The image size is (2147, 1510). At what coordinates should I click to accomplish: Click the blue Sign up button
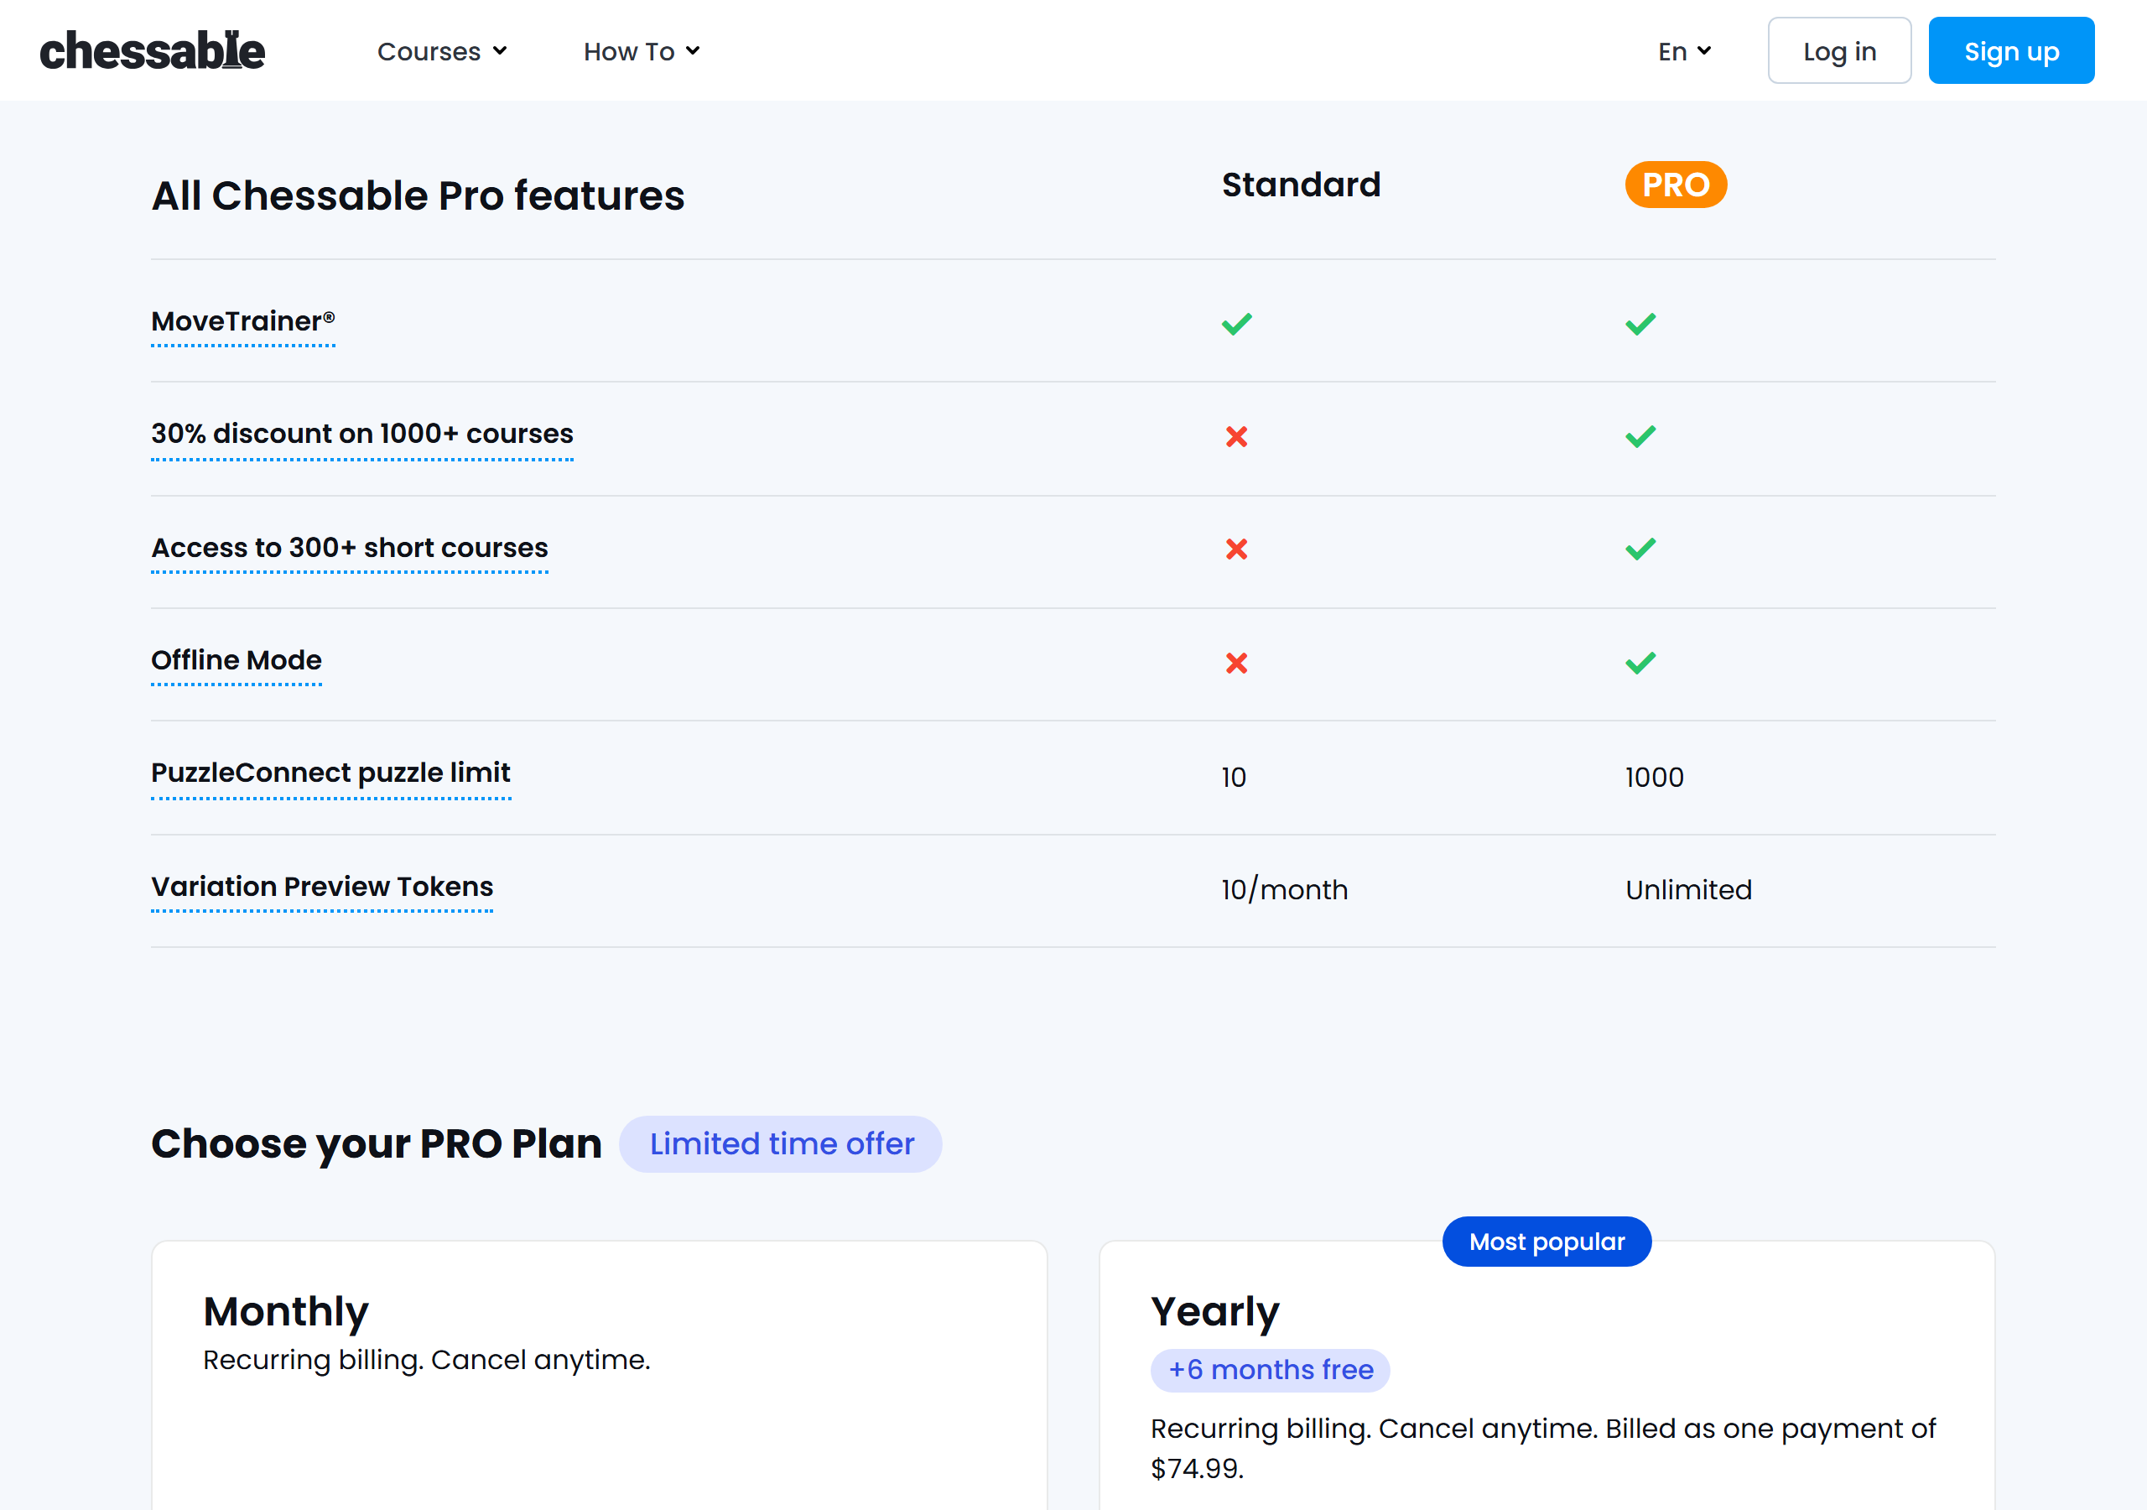pos(2010,50)
